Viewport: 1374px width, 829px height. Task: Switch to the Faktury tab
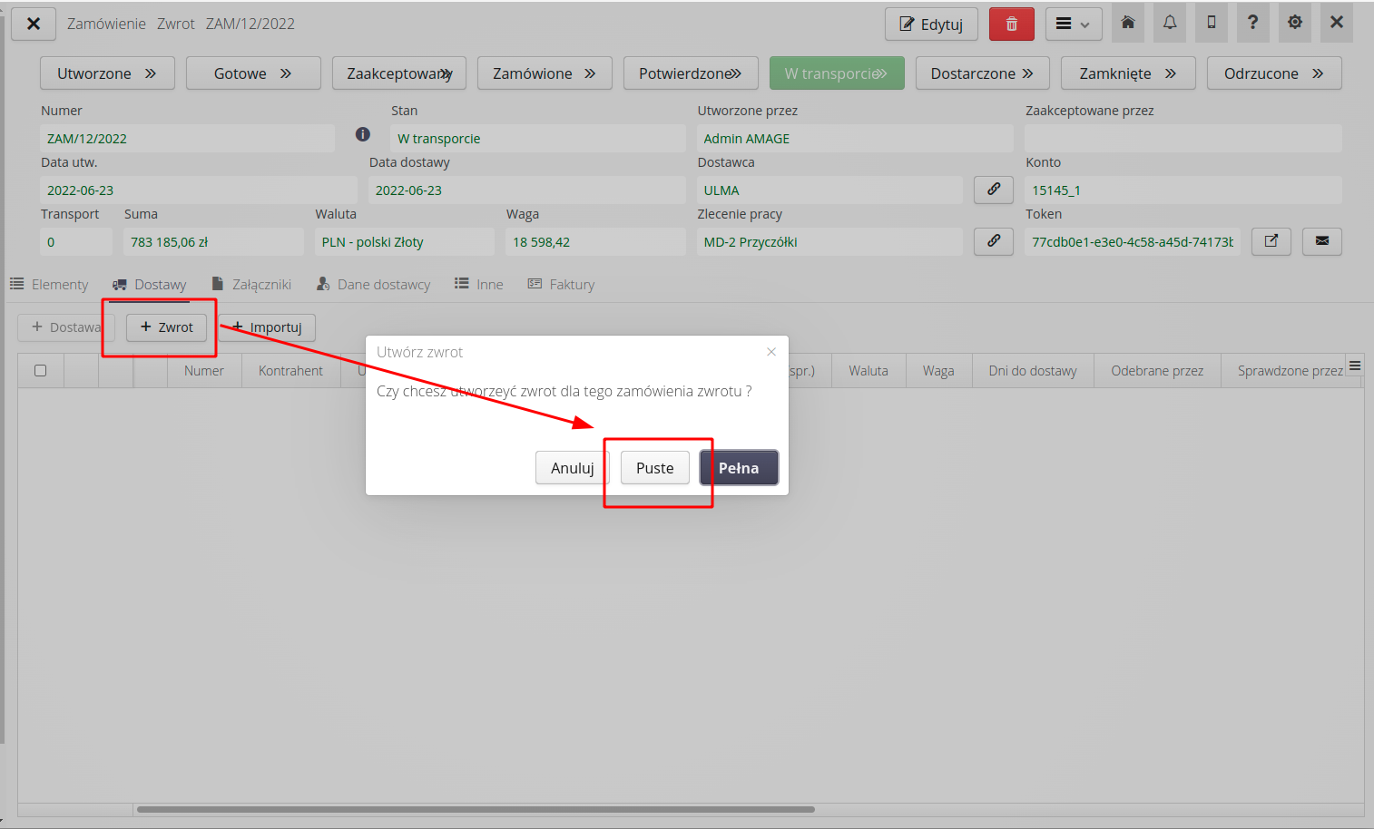(x=561, y=284)
